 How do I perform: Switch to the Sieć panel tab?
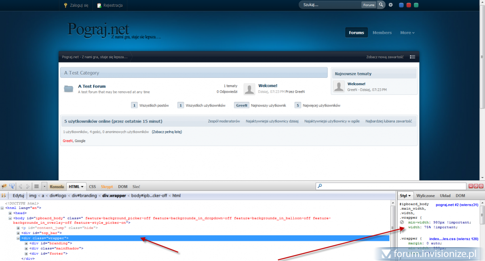coord(136,186)
